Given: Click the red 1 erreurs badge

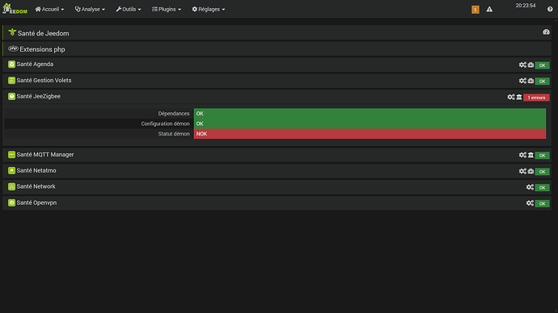Looking at the screenshot, I should click(536, 98).
